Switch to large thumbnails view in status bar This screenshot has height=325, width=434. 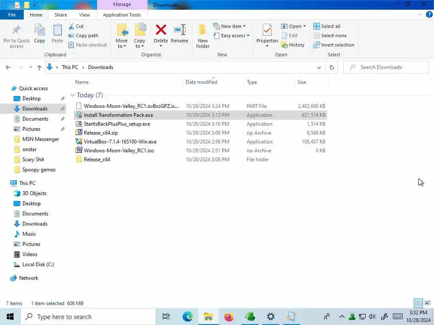(428, 303)
